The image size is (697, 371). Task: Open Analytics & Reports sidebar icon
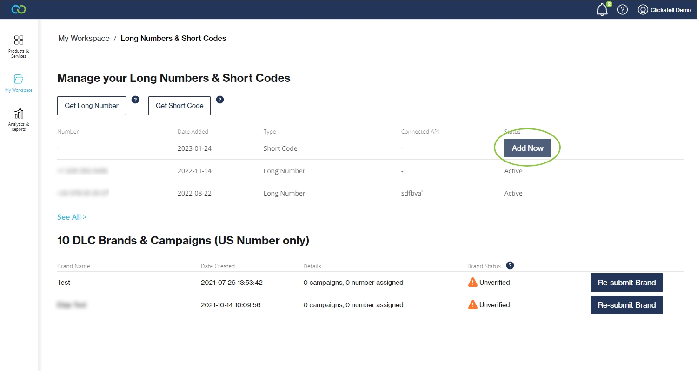click(19, 120)
